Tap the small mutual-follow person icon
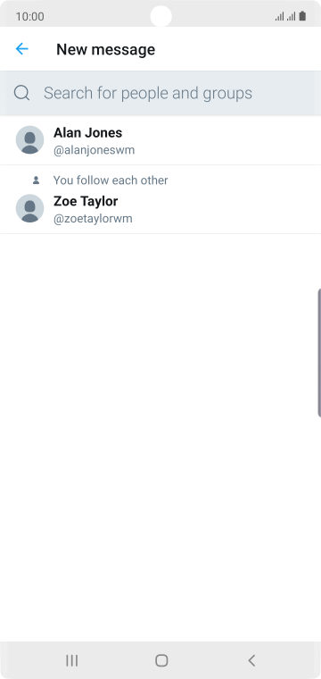The image size is (321, 679). click(37, 180)
